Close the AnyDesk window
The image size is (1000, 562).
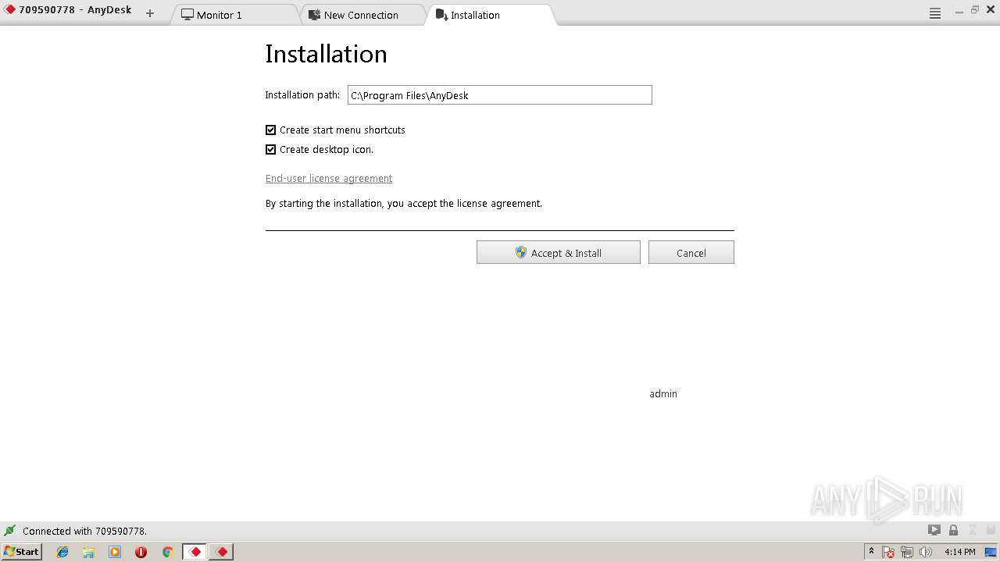(990, 10)
